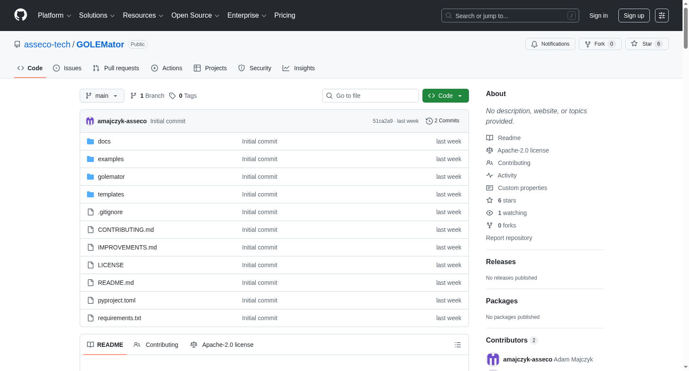The height and width of the screenshot is (371, 689).
Task: Click Sign in
Action: (x=599, y=16)
